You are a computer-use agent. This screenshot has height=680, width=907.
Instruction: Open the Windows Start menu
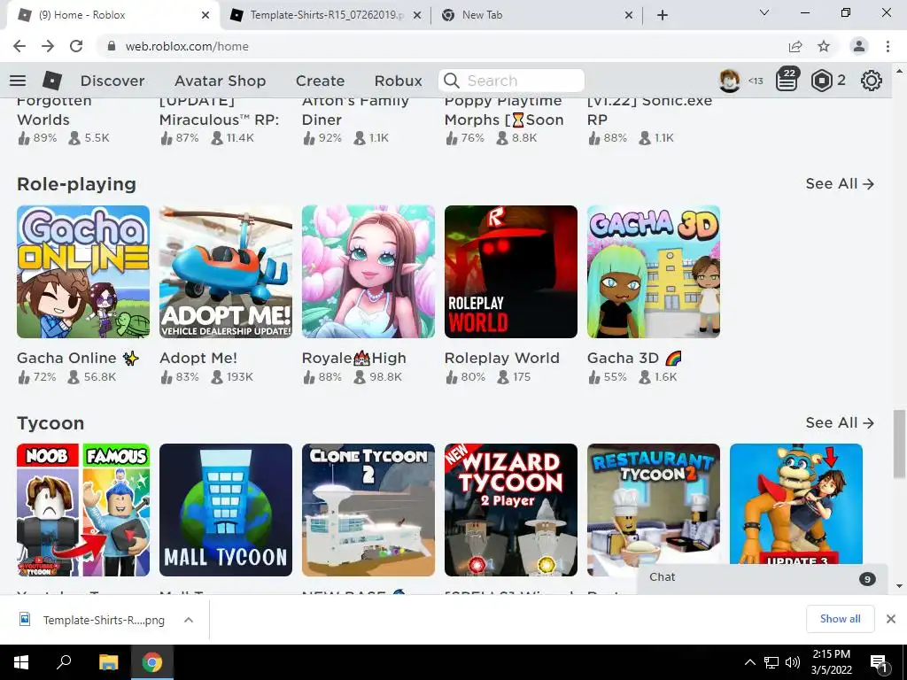pos(21,662)
